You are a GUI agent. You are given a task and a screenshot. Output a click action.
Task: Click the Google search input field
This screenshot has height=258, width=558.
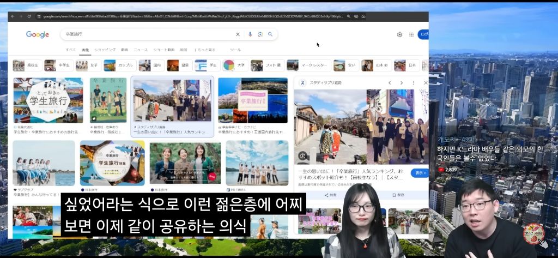coord(153,34)
